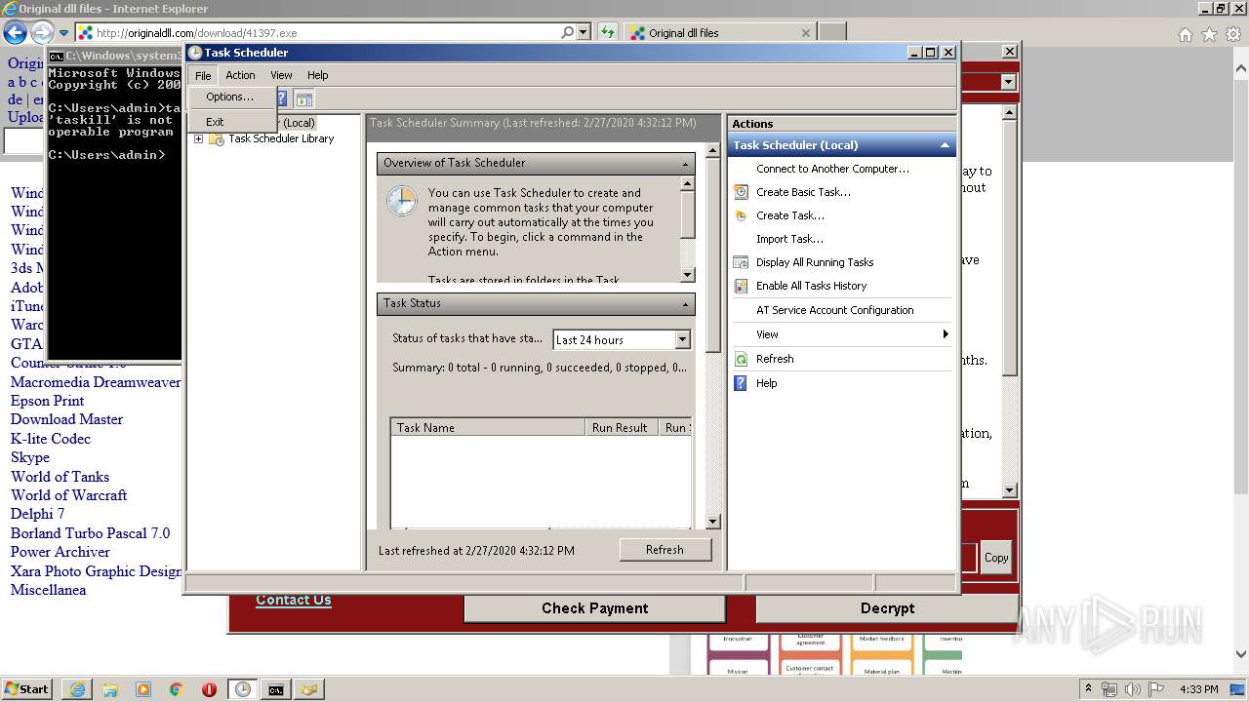Click the Contact Us link

(x=294, y=600)
